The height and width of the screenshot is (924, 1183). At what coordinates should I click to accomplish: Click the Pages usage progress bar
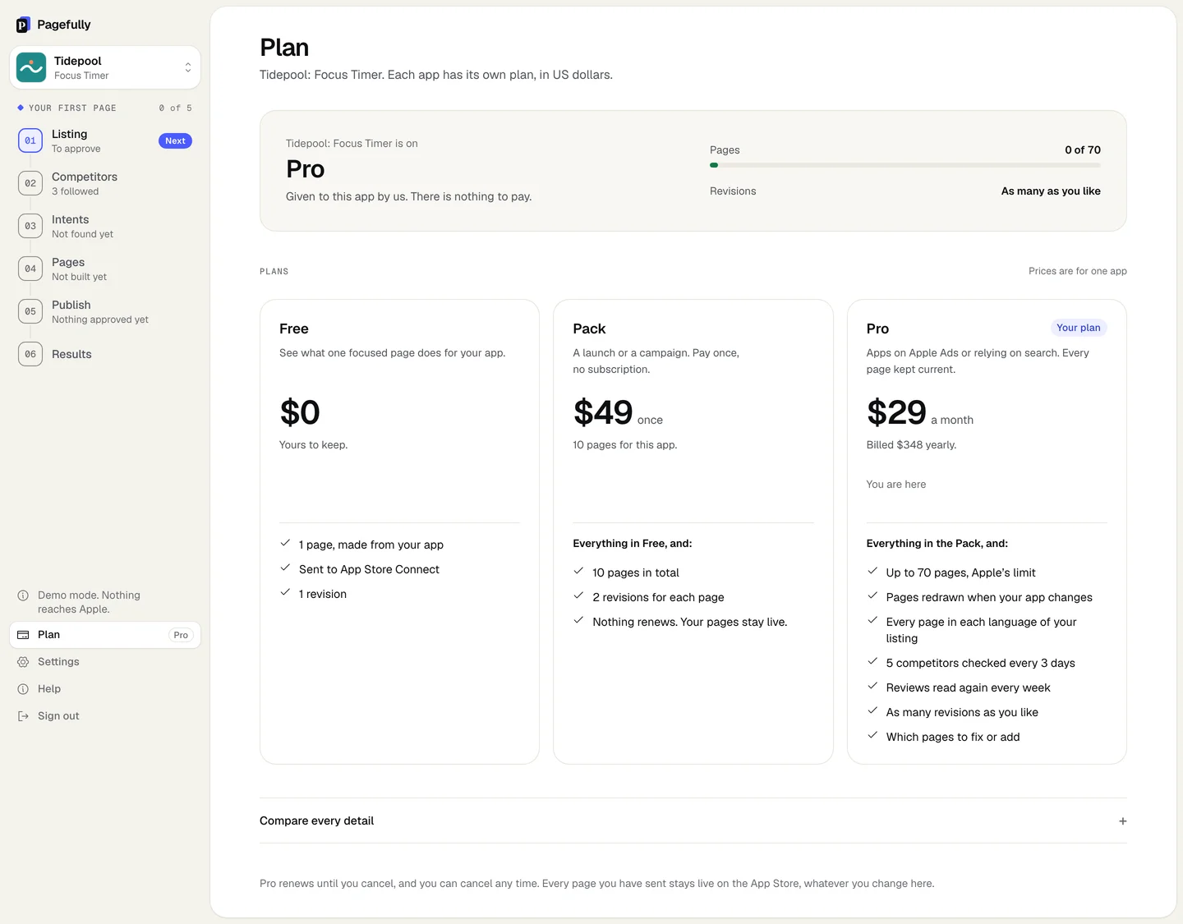(x=905, y=165)
